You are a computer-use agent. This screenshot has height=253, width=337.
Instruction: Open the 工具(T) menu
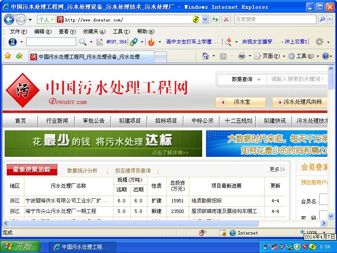pyautogui.click(x=121, y=32)
